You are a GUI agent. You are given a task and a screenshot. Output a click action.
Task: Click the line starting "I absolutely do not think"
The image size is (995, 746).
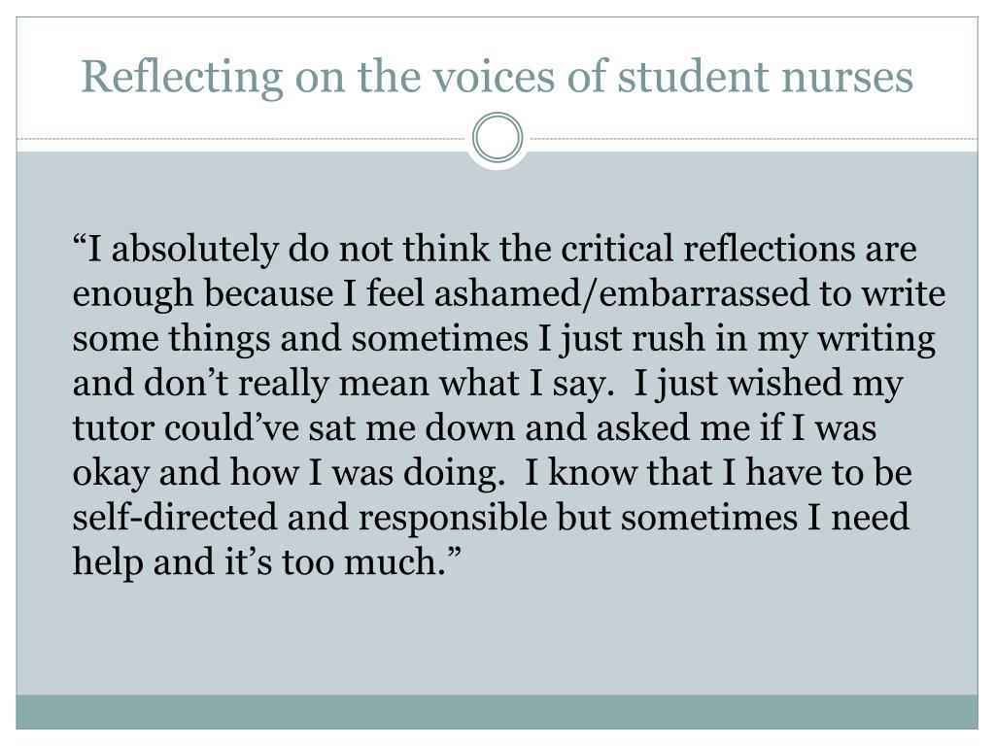(x=495, y=250)
